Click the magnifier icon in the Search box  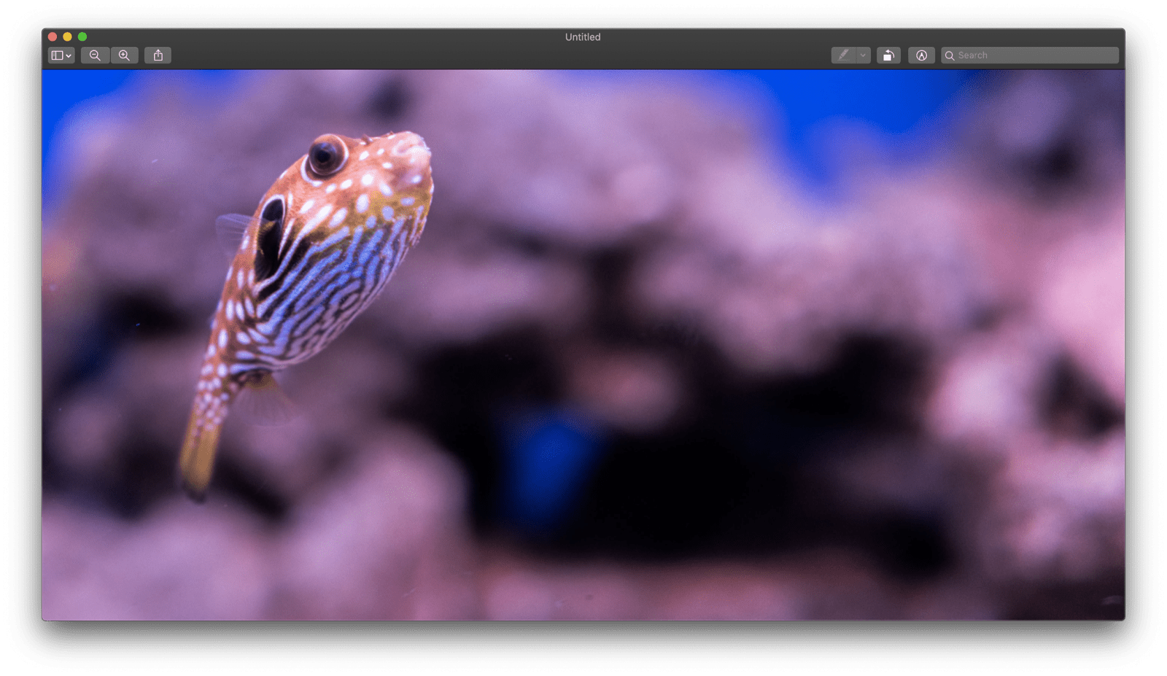949,55
